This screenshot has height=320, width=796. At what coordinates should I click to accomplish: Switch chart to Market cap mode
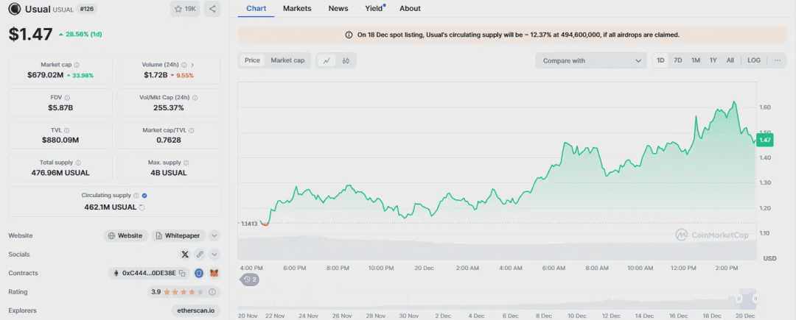pyautogui.click(x=287, y=60)
